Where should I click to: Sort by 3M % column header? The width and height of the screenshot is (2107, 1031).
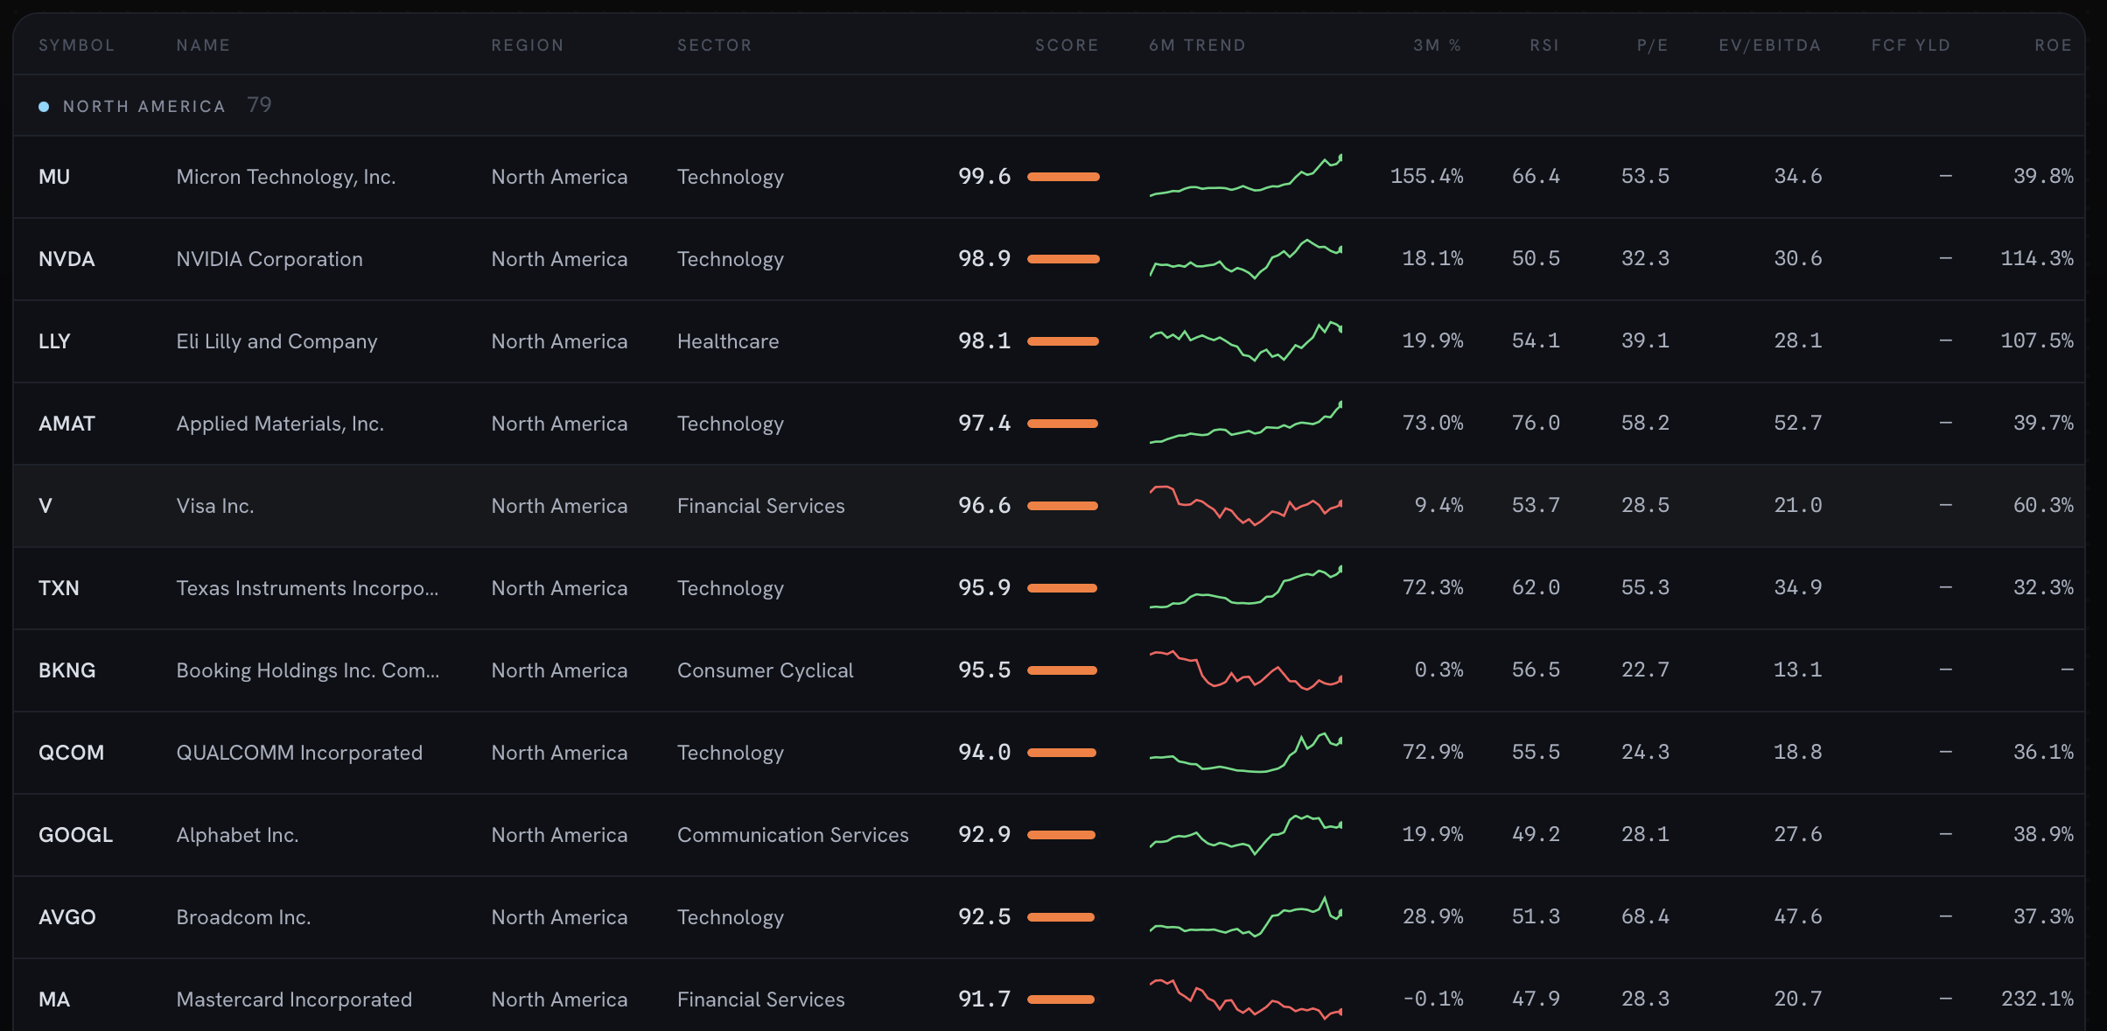coord(1438,46)
